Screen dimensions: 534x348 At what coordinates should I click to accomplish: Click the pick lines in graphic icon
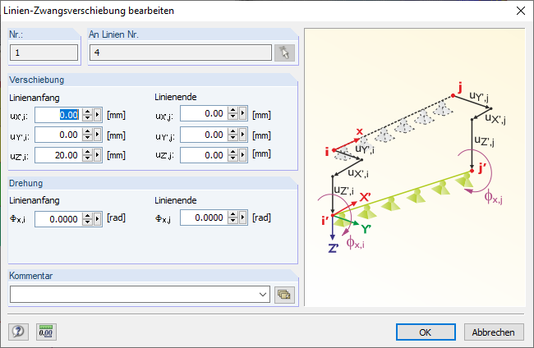click(284, 53)
